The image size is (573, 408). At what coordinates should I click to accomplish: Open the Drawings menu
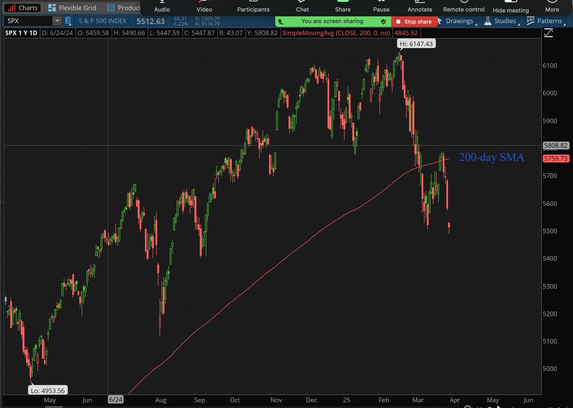(459, 21)
